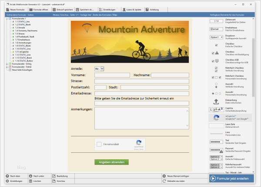Add the Mehrfachauswahl list element

tap(230, 166)
